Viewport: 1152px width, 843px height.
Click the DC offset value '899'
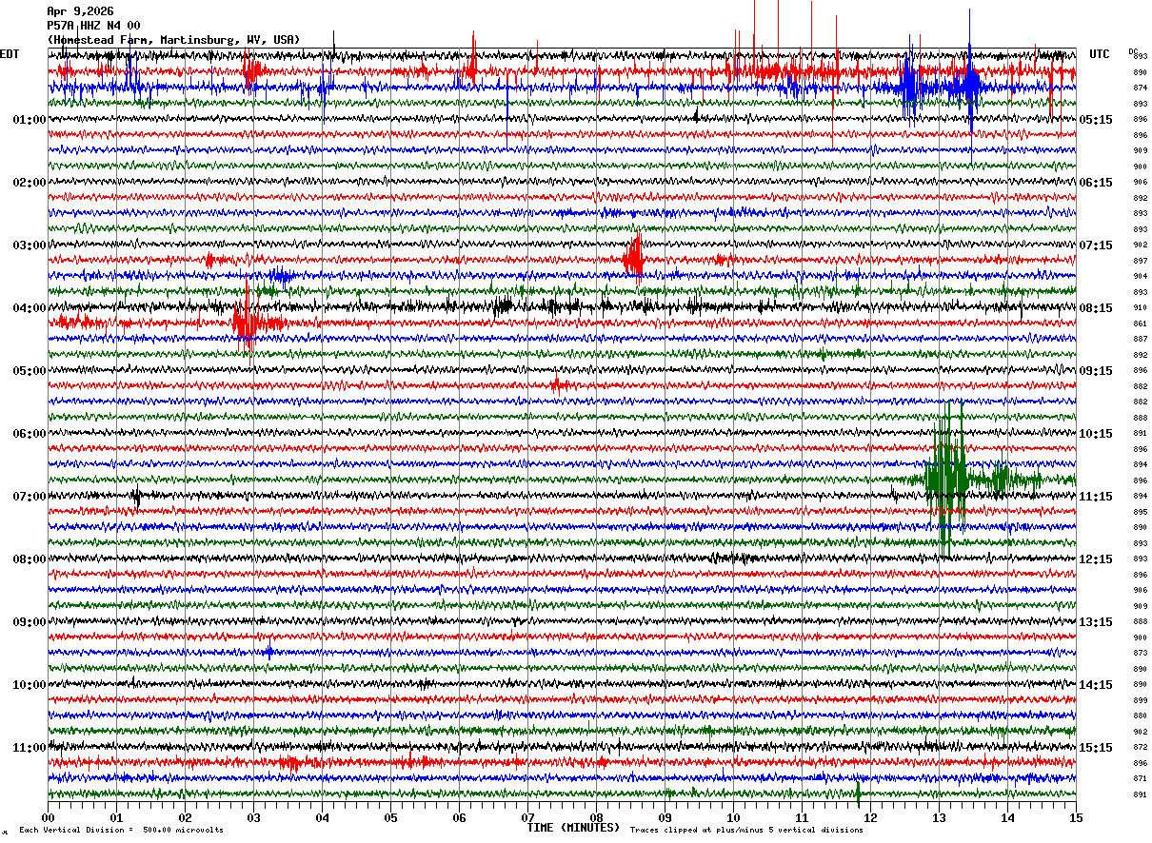[x=1140, y=700]
